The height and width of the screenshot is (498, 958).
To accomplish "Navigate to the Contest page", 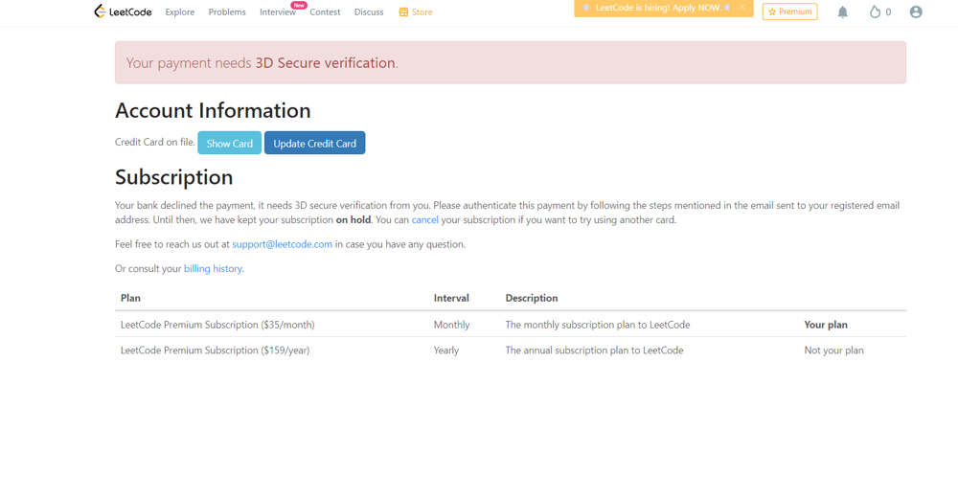I will click(325, 12).
